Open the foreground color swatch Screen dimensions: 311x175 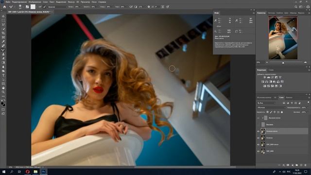point(2,104)
